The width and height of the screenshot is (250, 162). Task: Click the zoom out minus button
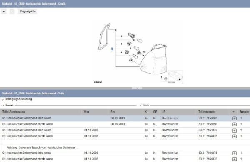click(x=12, y=12)
